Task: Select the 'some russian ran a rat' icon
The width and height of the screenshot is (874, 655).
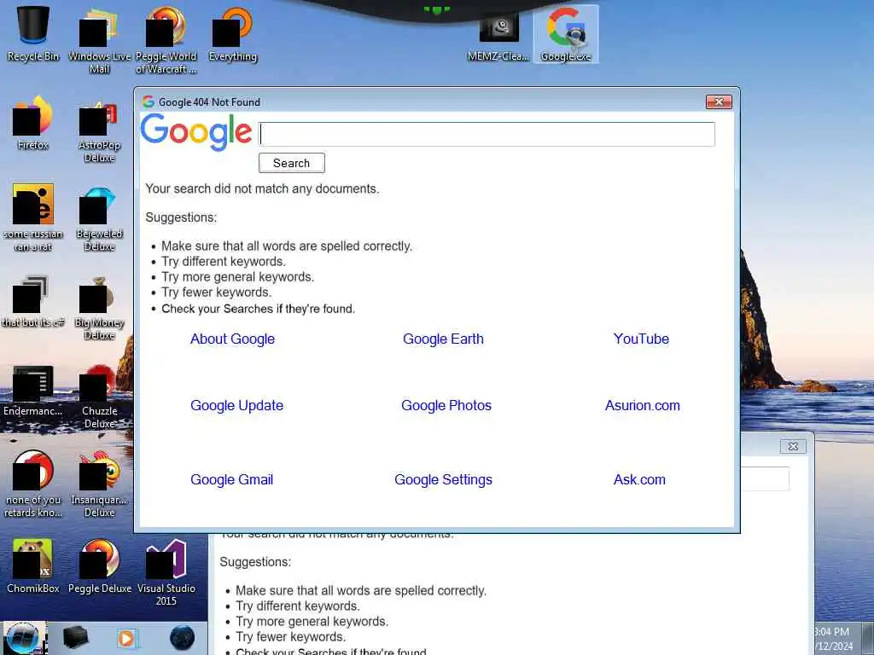Action: pyautogui.click(x=33, y=218)
